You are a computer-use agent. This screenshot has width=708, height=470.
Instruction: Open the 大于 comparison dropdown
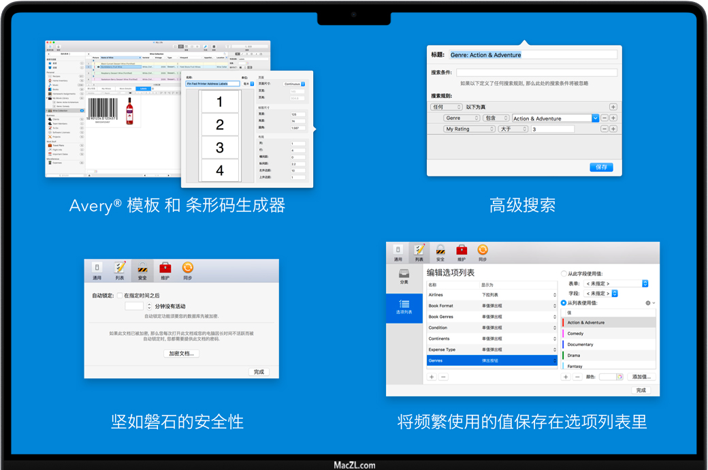click(513, 129)
